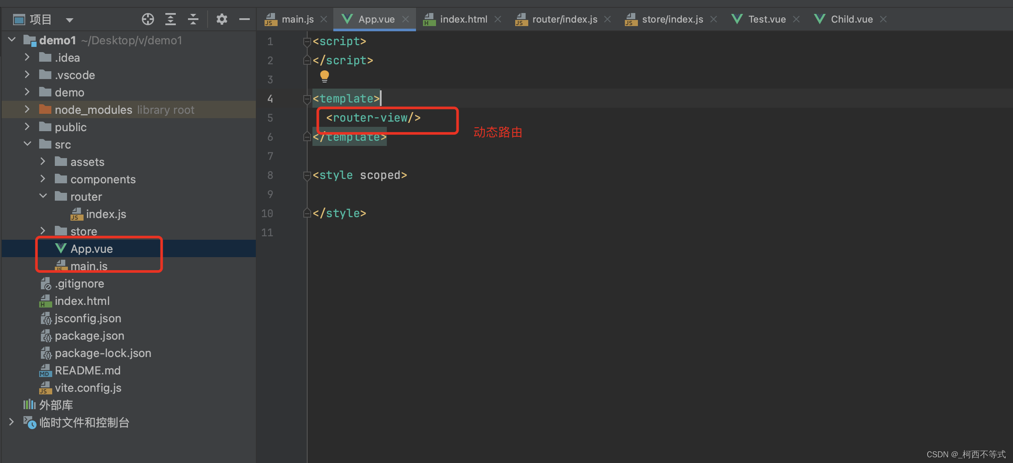
Task: Select the node_modules library root row
Action: 129,110
